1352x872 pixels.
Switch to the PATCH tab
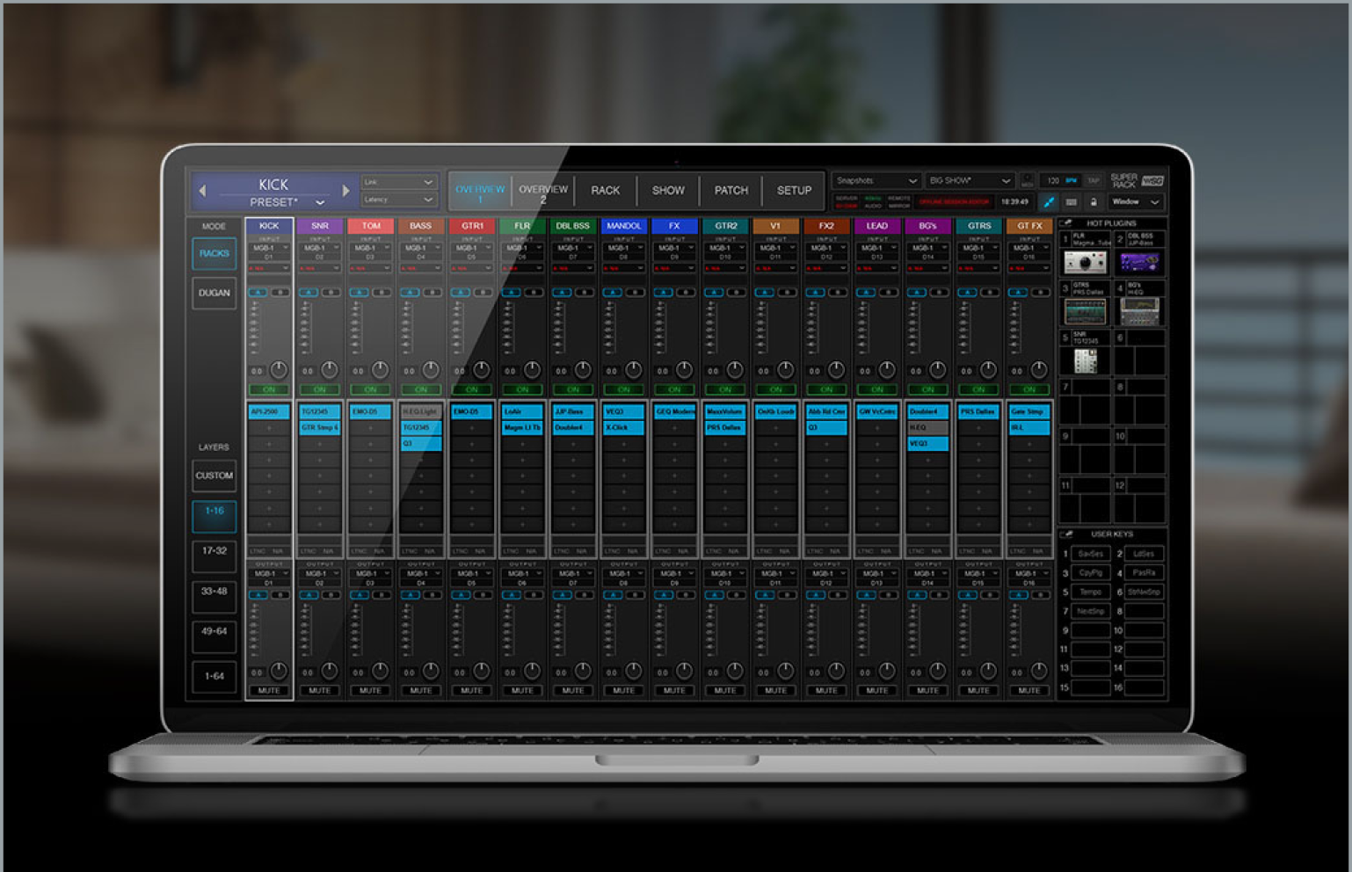[731, 191]
